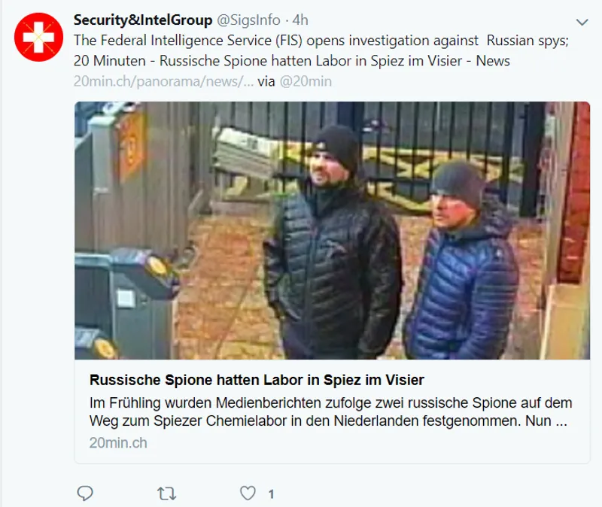Like the tweet with the heart icon

click(248, 493)
